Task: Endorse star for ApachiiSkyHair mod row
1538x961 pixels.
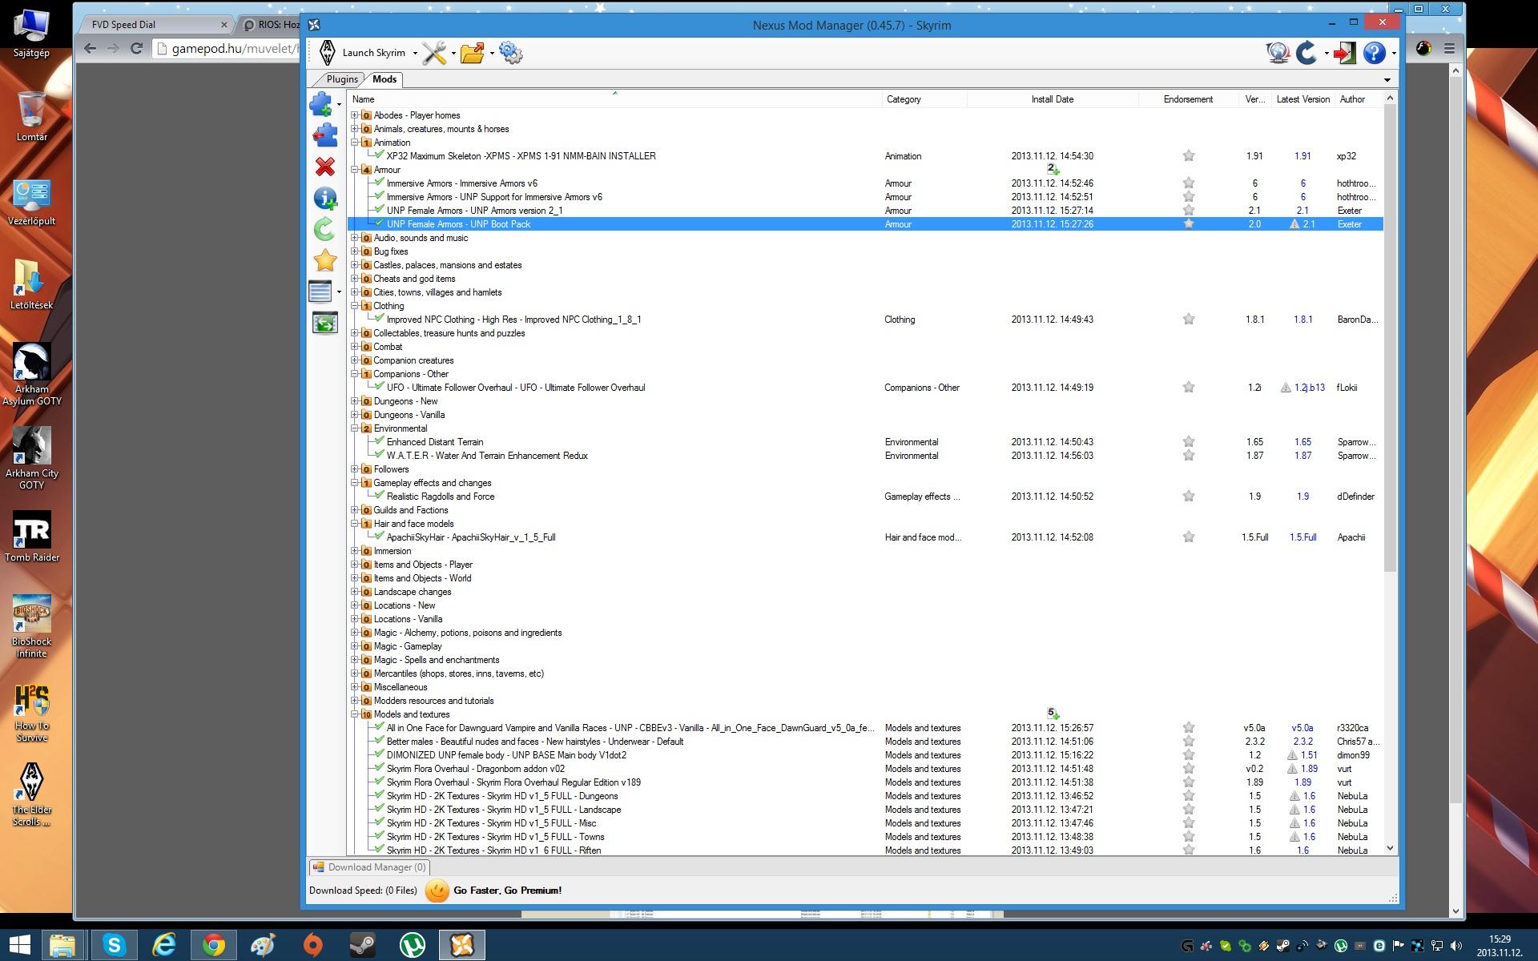Action: point(1189,537)
